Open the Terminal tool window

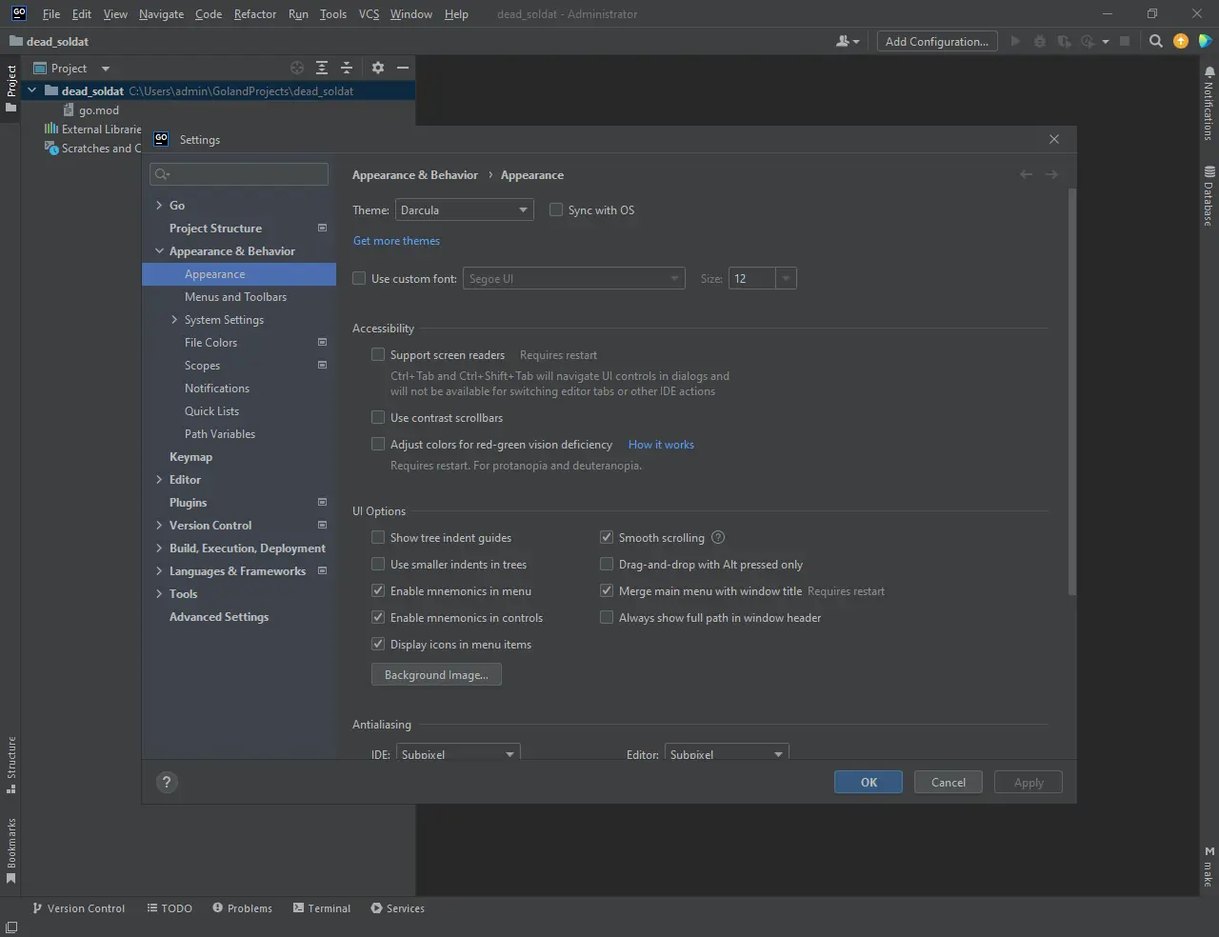tap(322, 908)
